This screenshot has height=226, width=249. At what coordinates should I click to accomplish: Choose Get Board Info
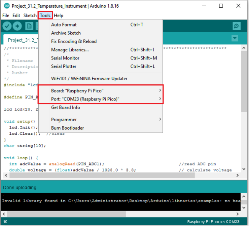[x=100, y=107]
